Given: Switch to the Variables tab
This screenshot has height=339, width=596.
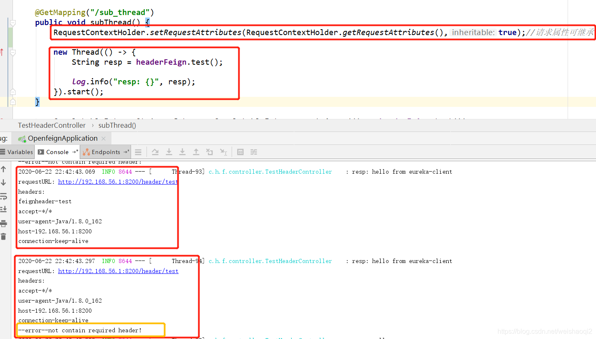Looking at the screenshot, I should point(17,152).
